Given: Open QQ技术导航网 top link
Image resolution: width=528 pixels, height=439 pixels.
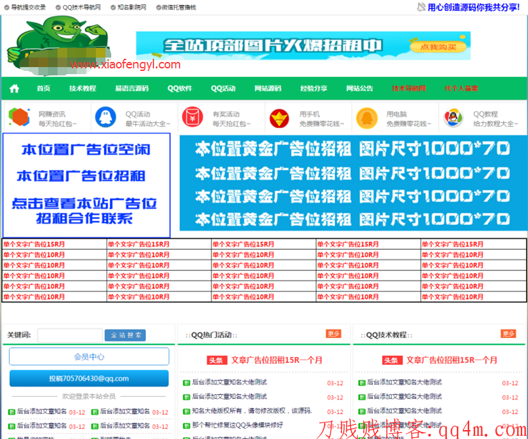Looking at the screenshot, I should point(81,8).
